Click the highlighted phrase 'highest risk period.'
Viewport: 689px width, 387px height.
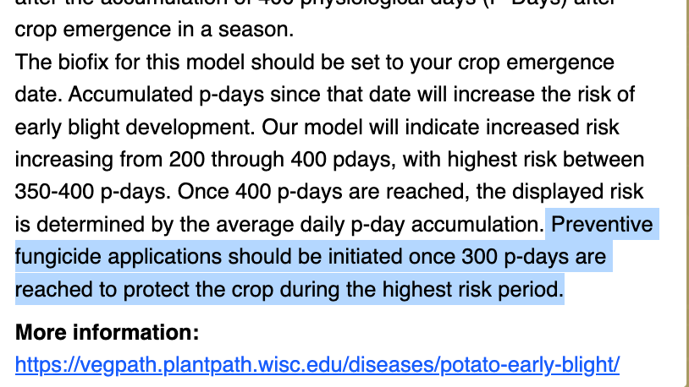tap(473, 289)
